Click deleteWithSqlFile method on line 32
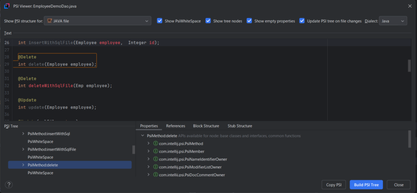Screen dimensions: 417x193 (x=65, y=86)
